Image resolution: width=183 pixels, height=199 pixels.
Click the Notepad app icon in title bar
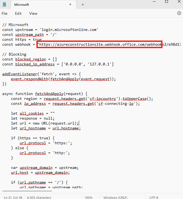tap(4, 4)
